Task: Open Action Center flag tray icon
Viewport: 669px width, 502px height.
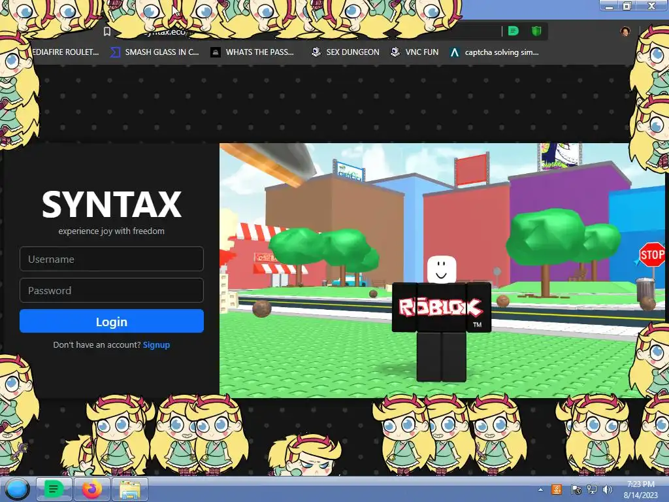Action: tap(576, 490)
